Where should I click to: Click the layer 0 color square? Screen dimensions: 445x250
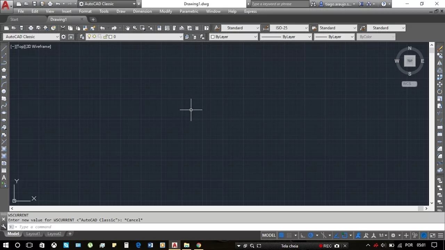(110, 37)
